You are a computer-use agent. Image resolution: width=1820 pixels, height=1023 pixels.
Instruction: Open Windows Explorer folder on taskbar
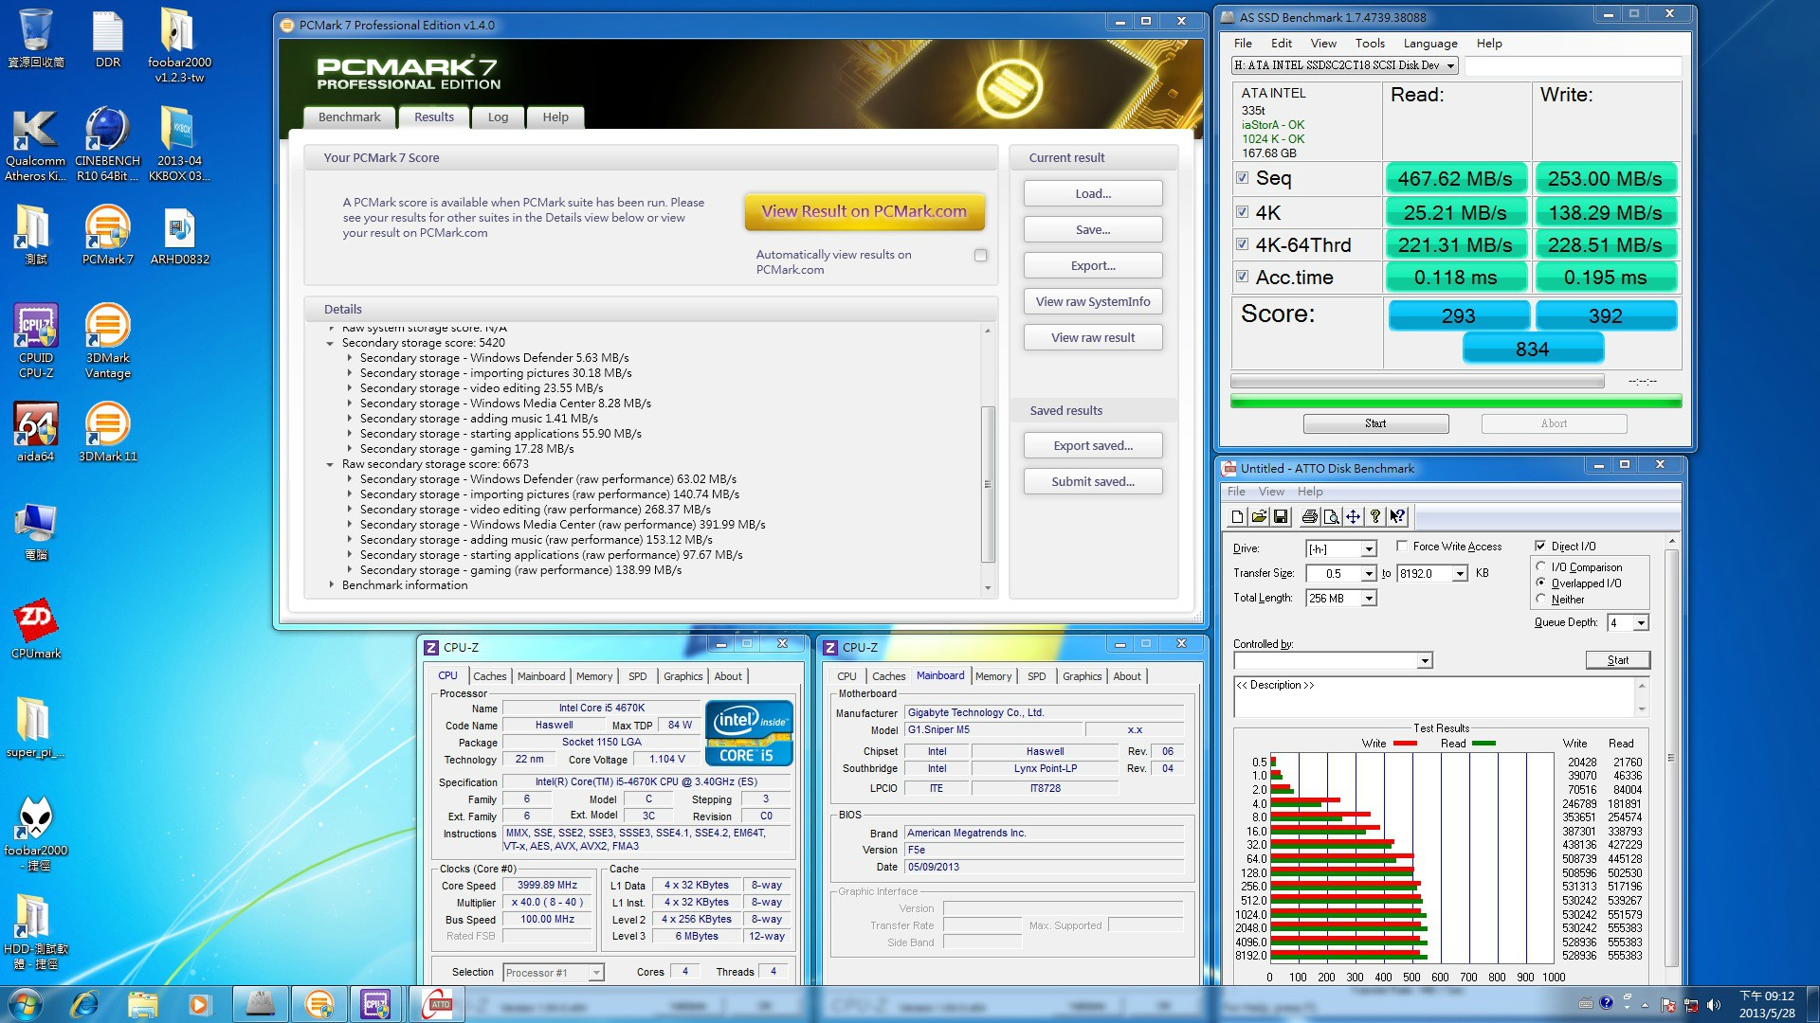(143, 1004)
